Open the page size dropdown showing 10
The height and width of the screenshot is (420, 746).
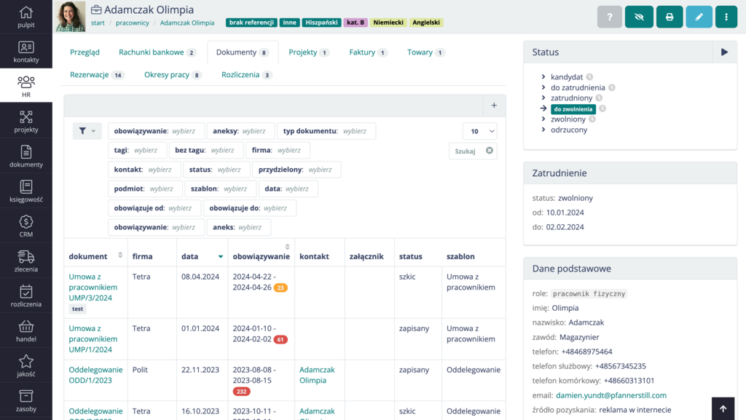(479, 131)
